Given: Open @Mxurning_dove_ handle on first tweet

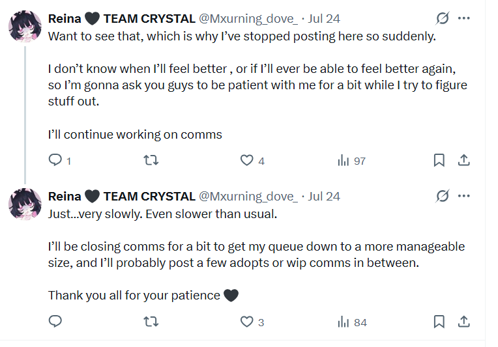Looking at the screenshot, I should coord(248,19).
